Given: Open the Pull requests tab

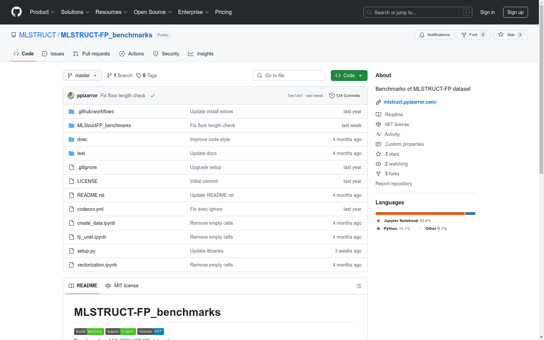Looking at the screenshot, I should pyautogui.click(x=91, y=54).
